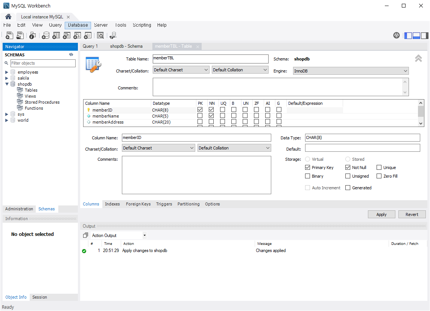
Task: Enable the Binary checkbox
Action: [x=307, y=176]
